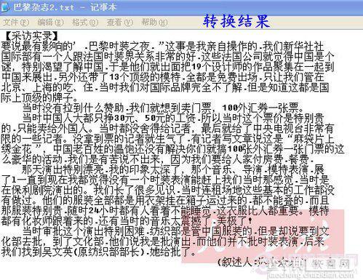Click the line starting 要说最有影响的
Image resolution: width=363 pixels, height=280 pixels.
pyautogui.click(x=162, y=46)
